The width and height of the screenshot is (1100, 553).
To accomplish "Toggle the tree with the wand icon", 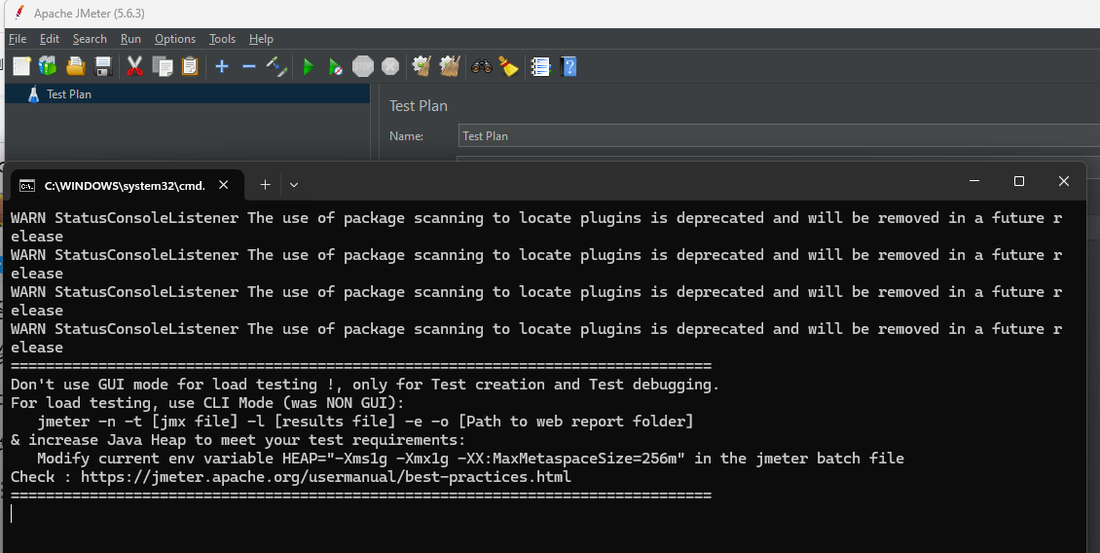I will click(x=276, y=66).
